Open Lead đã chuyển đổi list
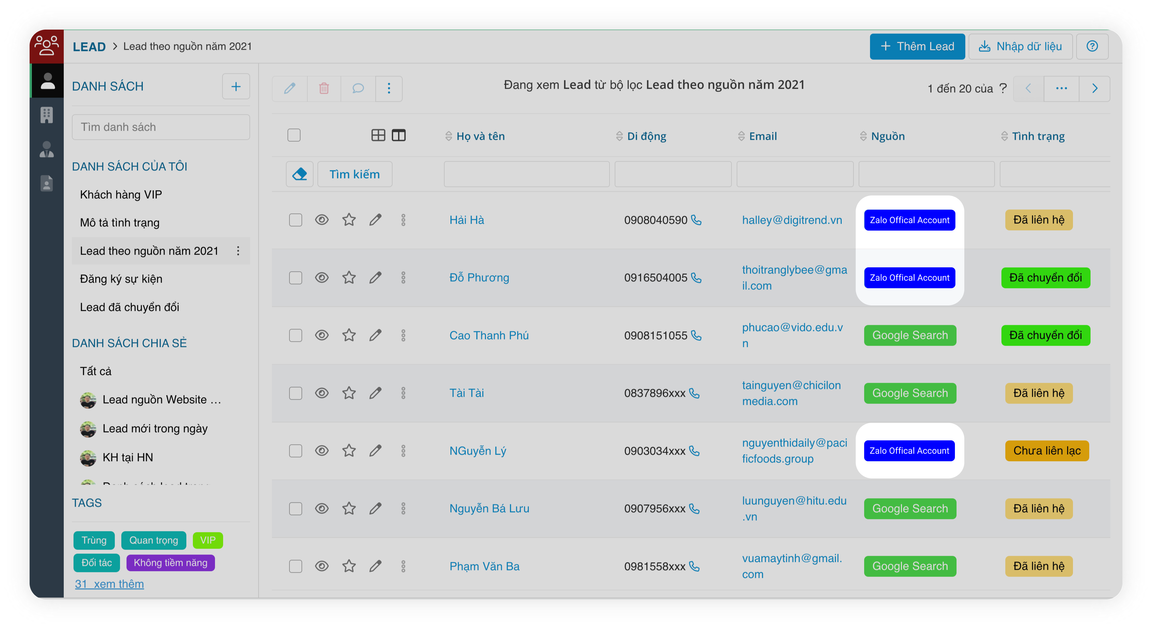 pyautogui.click(x=129, y=307)
